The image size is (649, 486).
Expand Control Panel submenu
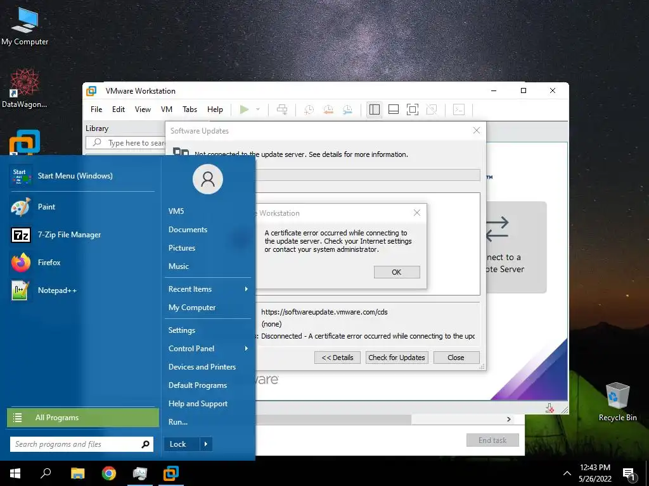point(208,349)
